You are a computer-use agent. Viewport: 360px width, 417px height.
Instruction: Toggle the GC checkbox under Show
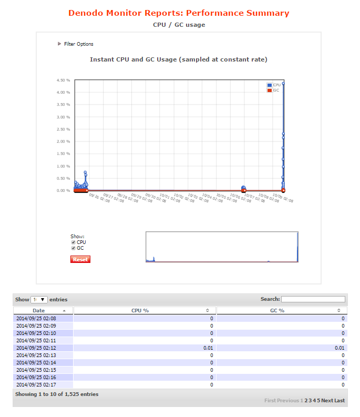click(74, 248)
